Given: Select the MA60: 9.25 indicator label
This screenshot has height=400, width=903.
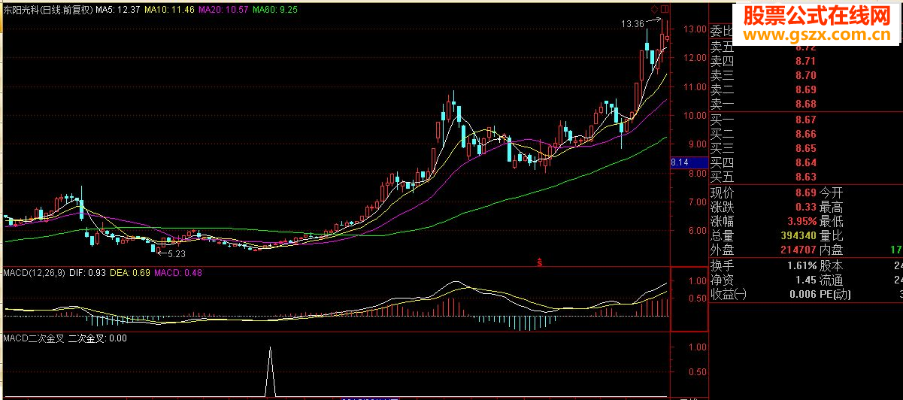Looking at the screenshot, I should [x=274, y=10].
